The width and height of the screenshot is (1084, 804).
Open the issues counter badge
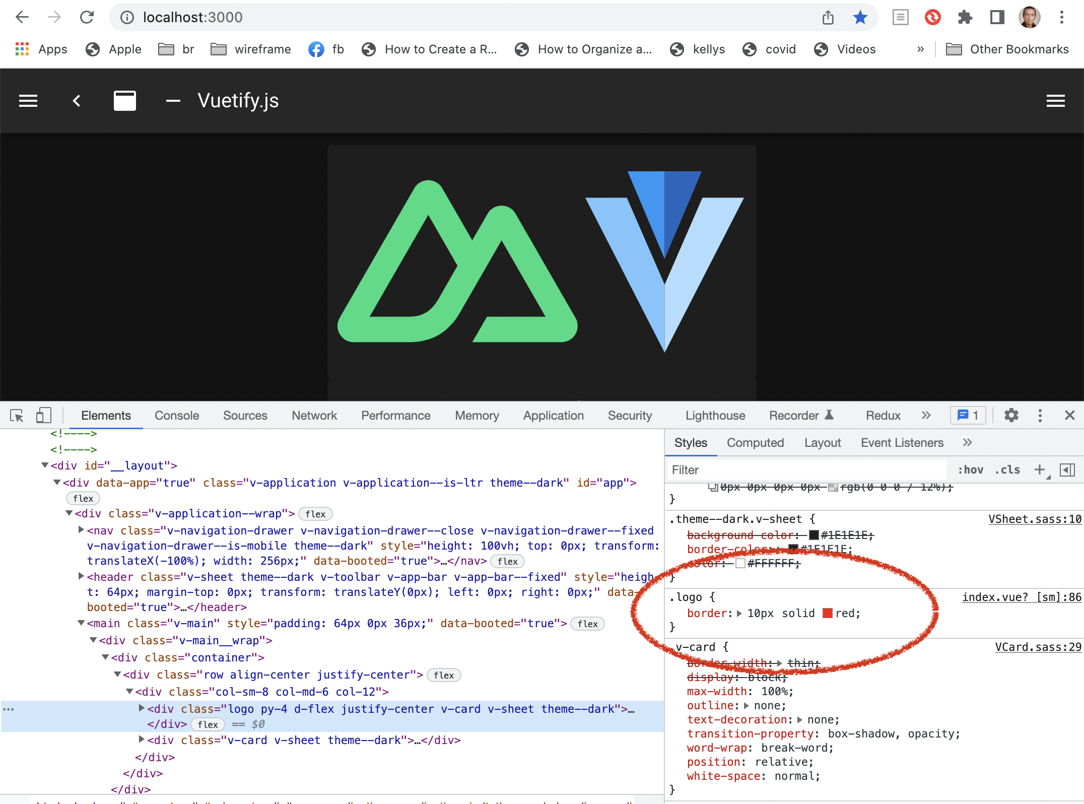coord(968,416)
